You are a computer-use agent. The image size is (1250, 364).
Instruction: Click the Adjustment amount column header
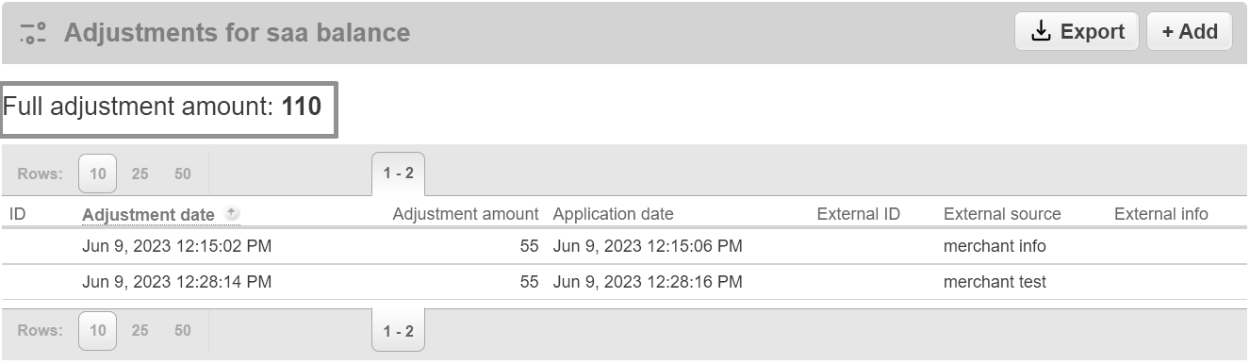[466, 214]
